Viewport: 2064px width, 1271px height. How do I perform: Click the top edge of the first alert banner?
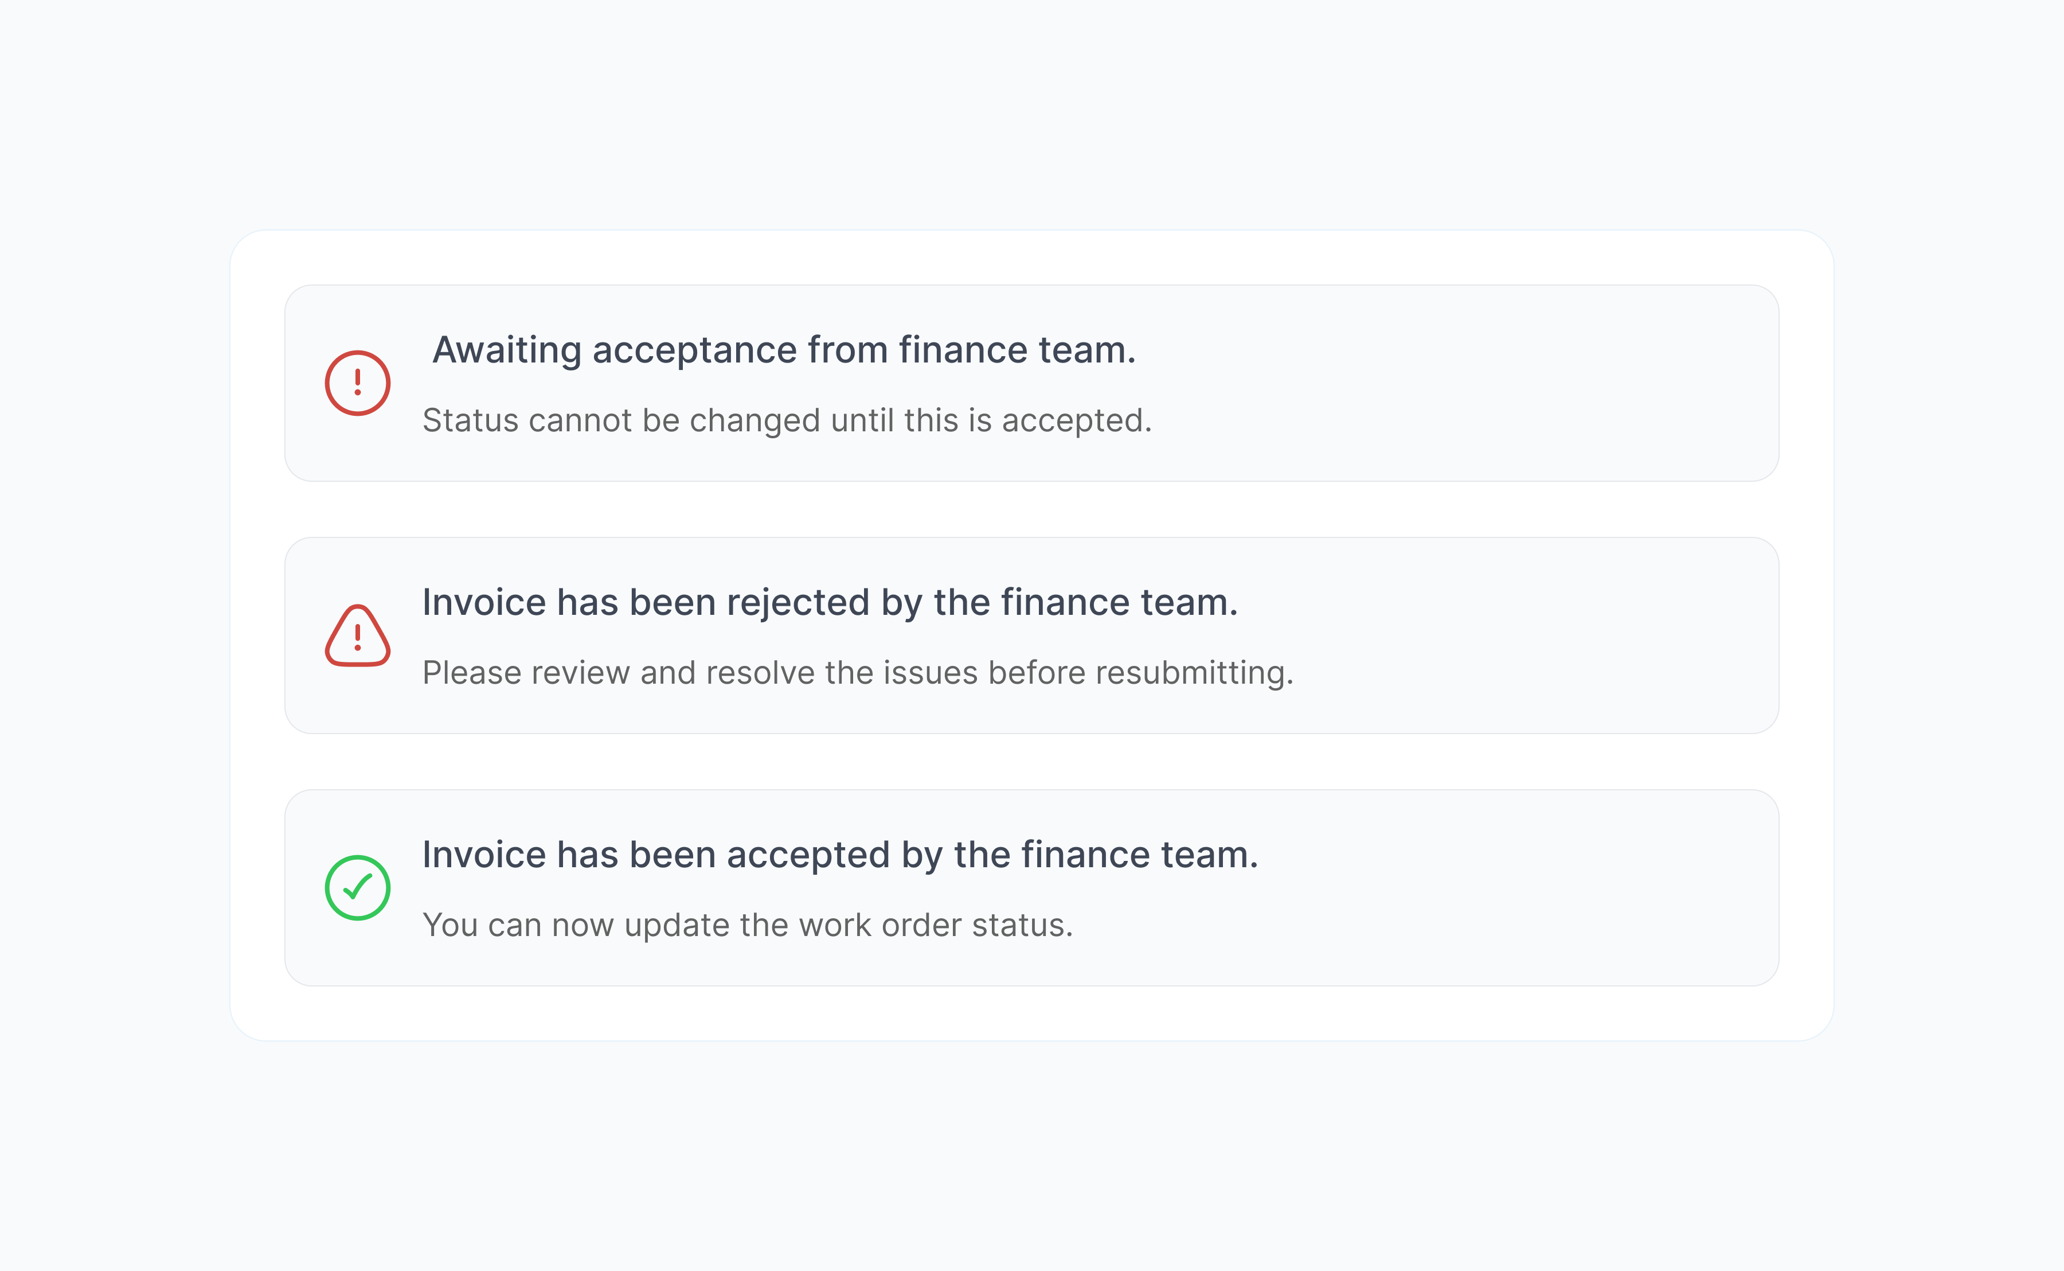(1031, 287)
